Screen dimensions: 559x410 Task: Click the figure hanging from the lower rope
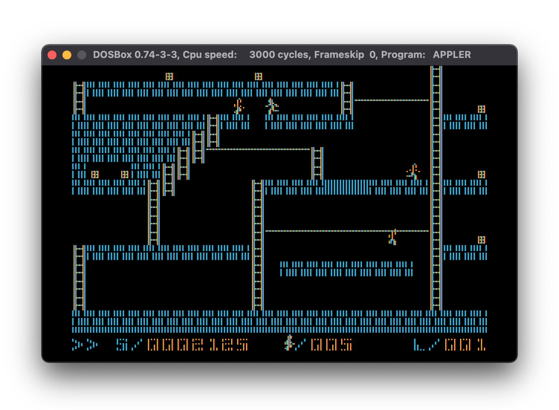(392, 237)
